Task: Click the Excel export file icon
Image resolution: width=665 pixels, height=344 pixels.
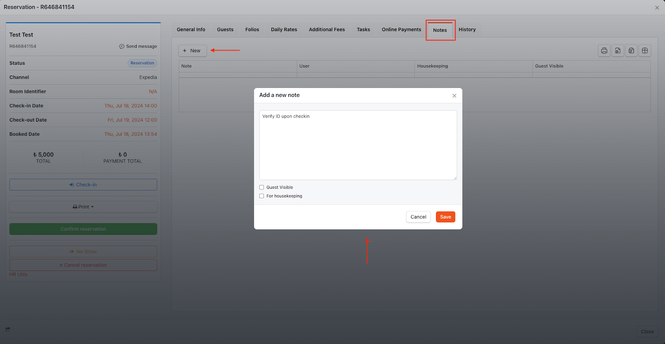Action: tap(631, 51)
